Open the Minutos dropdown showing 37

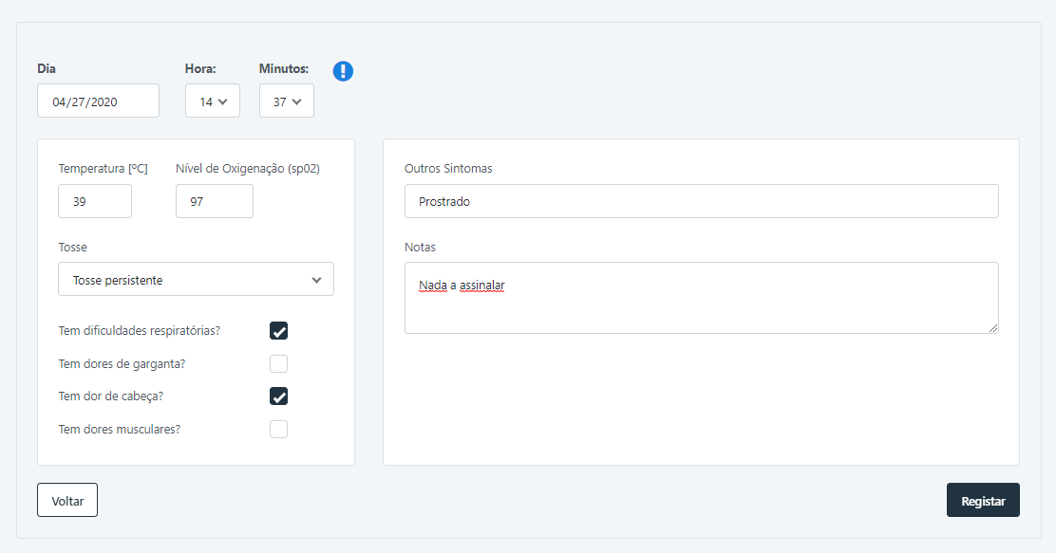(x=287, y=101)
